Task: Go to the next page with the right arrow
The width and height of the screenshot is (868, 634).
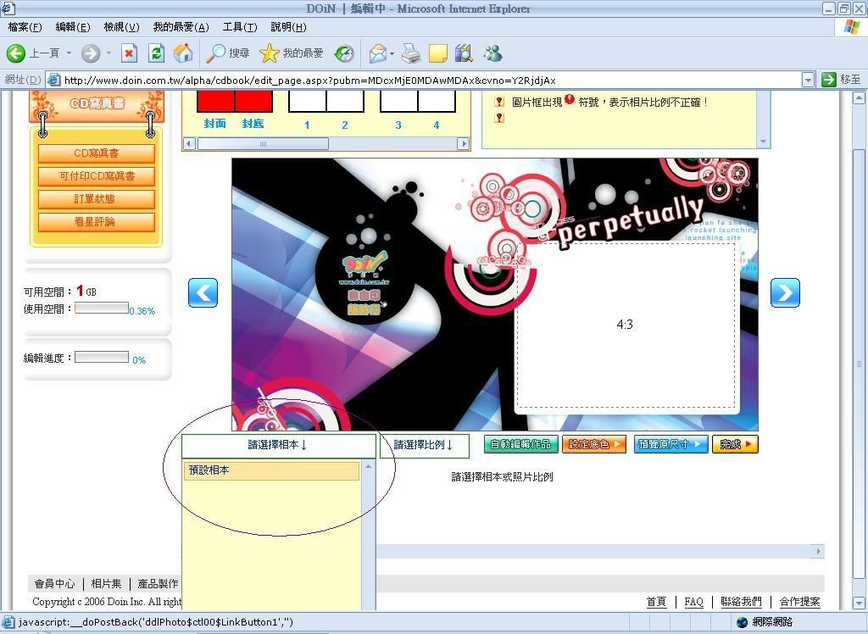Action: 785,292
